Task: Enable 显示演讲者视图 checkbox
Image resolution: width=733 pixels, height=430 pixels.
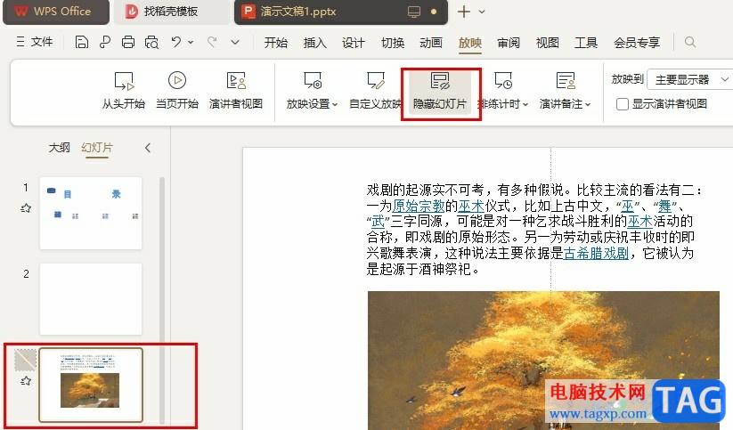Action: [x=623, y=104]
